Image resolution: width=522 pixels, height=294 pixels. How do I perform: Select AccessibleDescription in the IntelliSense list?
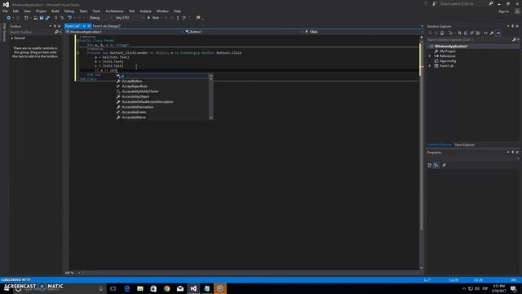pos(138,107)
